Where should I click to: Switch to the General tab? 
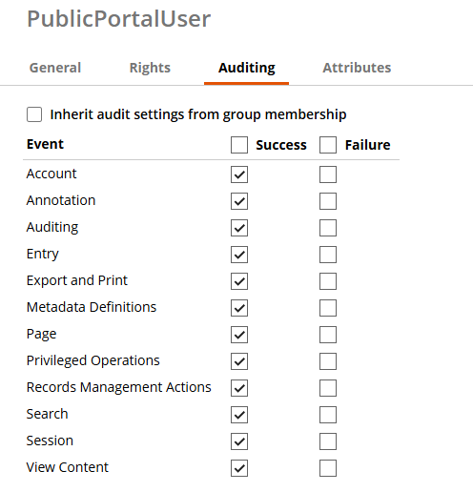(x=55, y=68)
